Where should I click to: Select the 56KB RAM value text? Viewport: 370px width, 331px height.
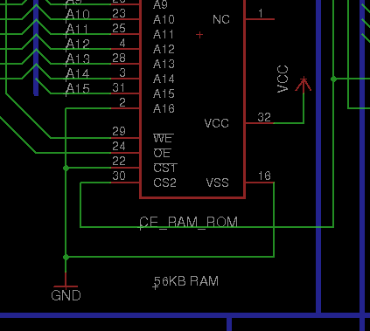pyautogui.click(x=186, y=281)
